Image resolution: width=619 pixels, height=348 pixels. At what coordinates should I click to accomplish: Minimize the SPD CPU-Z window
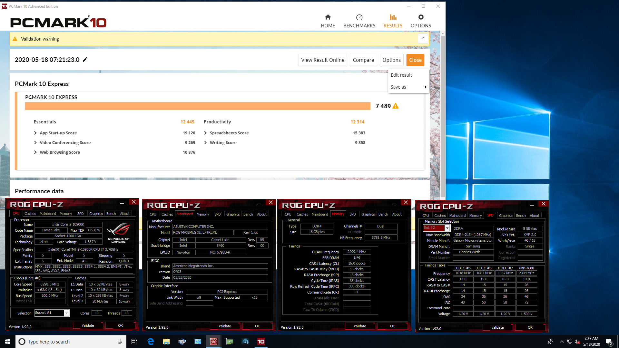(x=532, y=205)
